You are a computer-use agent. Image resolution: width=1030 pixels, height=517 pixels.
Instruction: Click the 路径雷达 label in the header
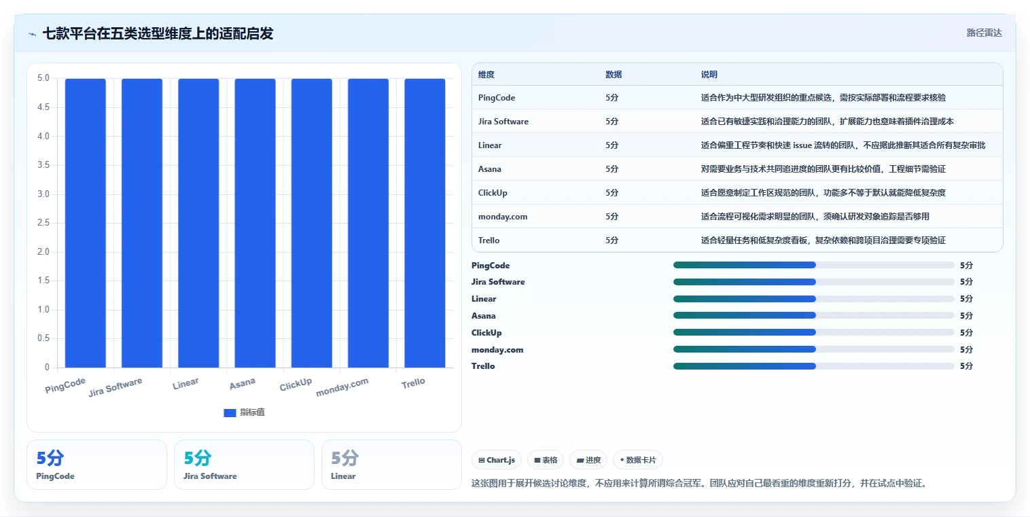pos(984,33)
